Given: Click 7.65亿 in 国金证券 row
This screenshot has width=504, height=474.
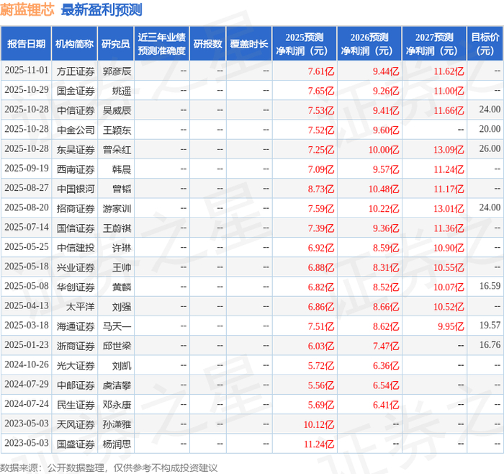Looking at the screenshot, I should (x=321, y=91).
